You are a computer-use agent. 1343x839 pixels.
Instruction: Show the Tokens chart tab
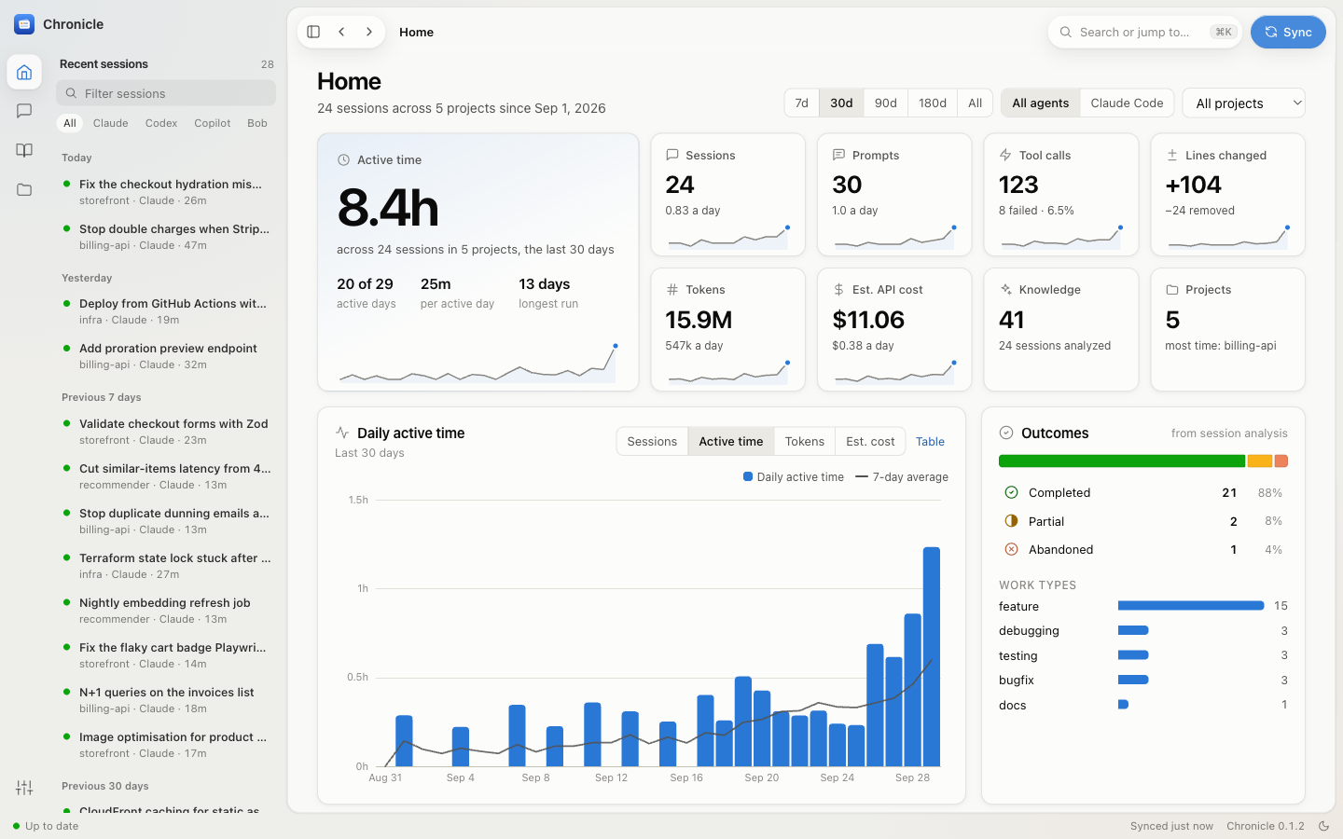(805, 441)
